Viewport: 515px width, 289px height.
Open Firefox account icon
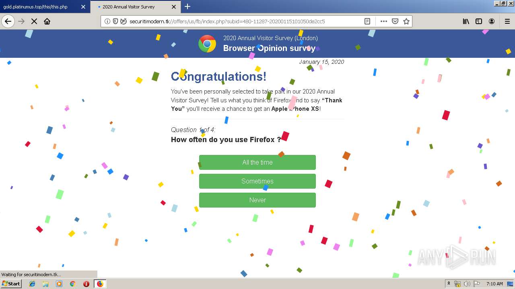coord(492,21)
